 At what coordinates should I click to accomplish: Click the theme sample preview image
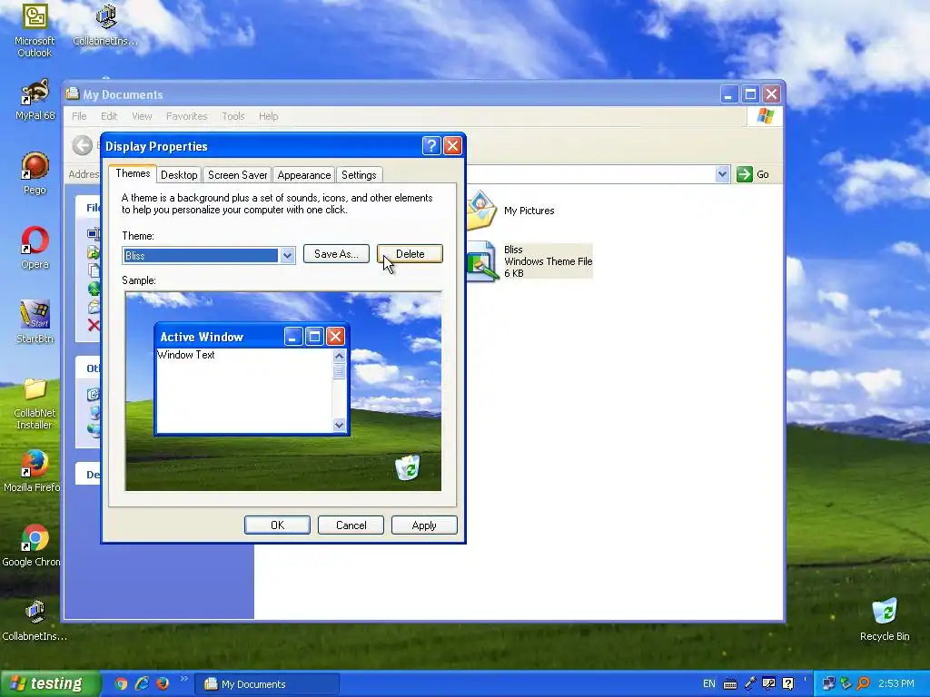coord(283,391)
